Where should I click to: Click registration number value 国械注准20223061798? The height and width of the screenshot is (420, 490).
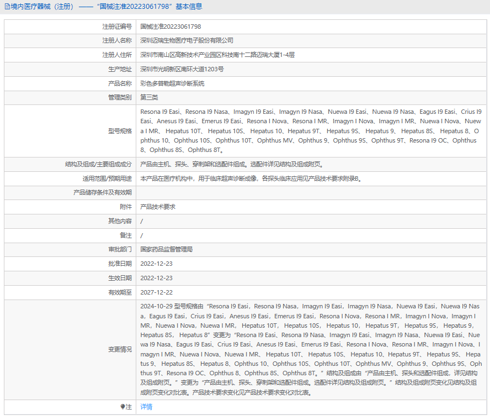tap(171, 27)
